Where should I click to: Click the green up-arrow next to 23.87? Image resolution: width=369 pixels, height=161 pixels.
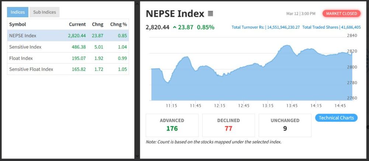[175, 28]
